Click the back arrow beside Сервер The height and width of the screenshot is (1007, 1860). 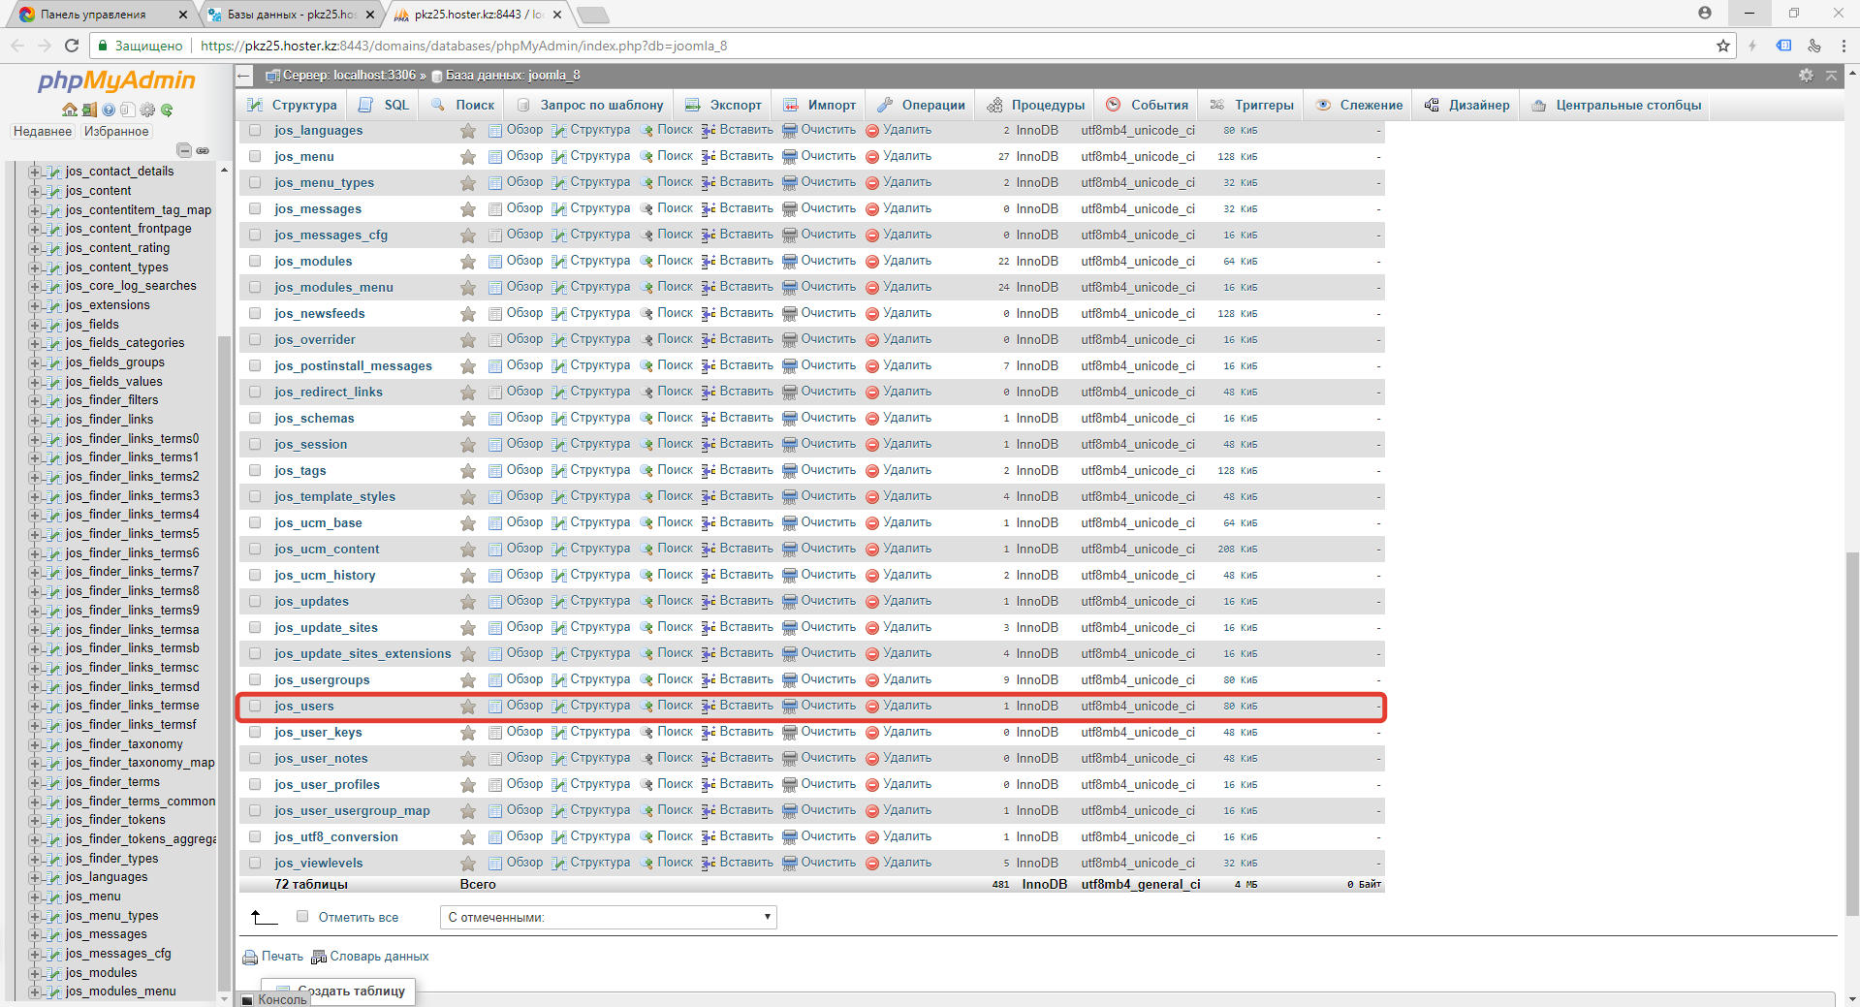243,76
